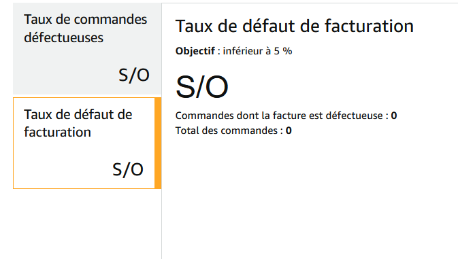Click the inférieur à 5 % text
Screen dimensions: 458x259
[x=257, y=51]
